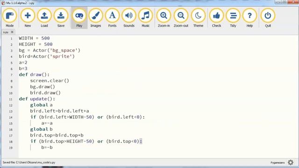The height and width of the screenshot is (168, 299).
Task: Open the Music folder
Action: (145, 18)
